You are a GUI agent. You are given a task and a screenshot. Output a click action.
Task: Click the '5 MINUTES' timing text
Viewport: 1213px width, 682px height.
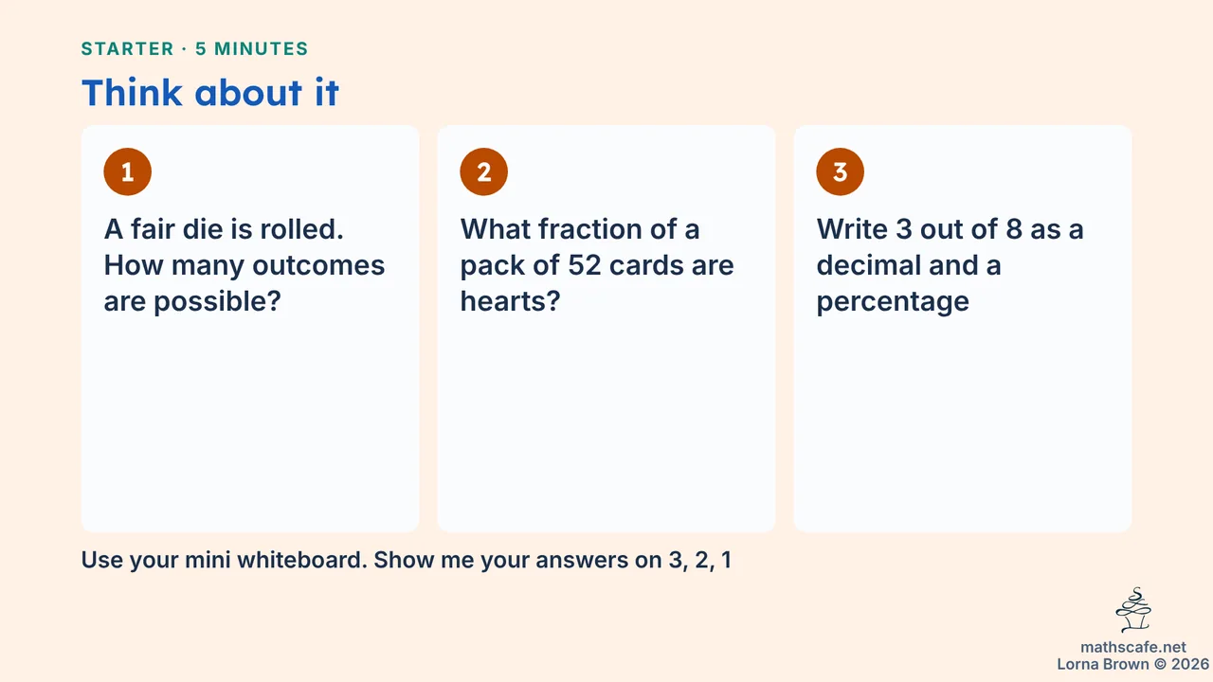coord(252,49)
